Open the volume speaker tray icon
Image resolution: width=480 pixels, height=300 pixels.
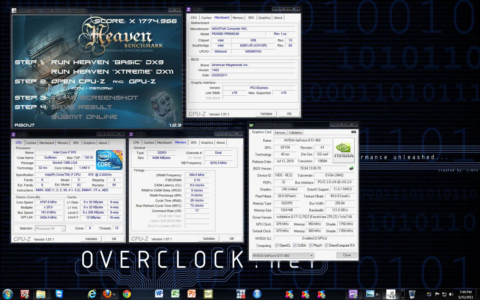click(451, 294)
